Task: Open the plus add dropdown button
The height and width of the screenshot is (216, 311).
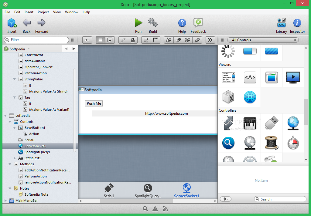Action: (87, 40)
